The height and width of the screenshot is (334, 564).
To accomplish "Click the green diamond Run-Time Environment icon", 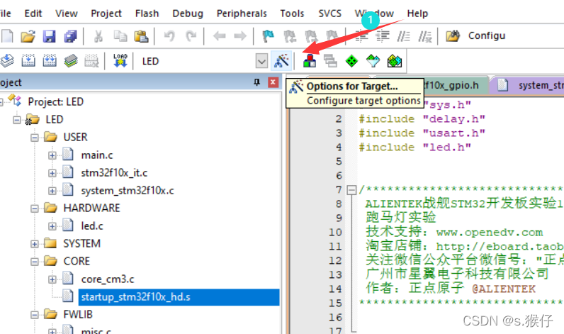I will [x=351, y=61].
